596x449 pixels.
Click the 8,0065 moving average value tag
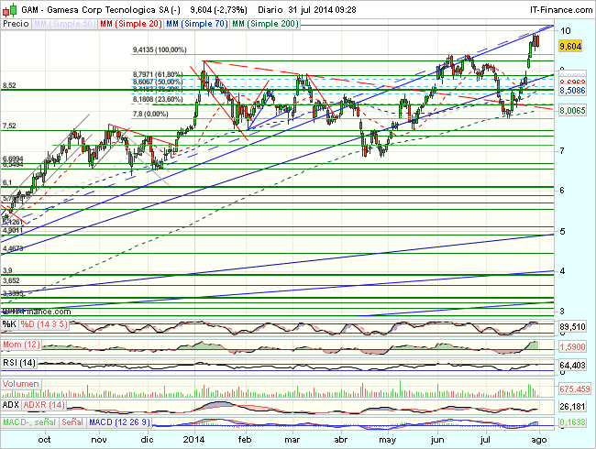tap(572, 111)
